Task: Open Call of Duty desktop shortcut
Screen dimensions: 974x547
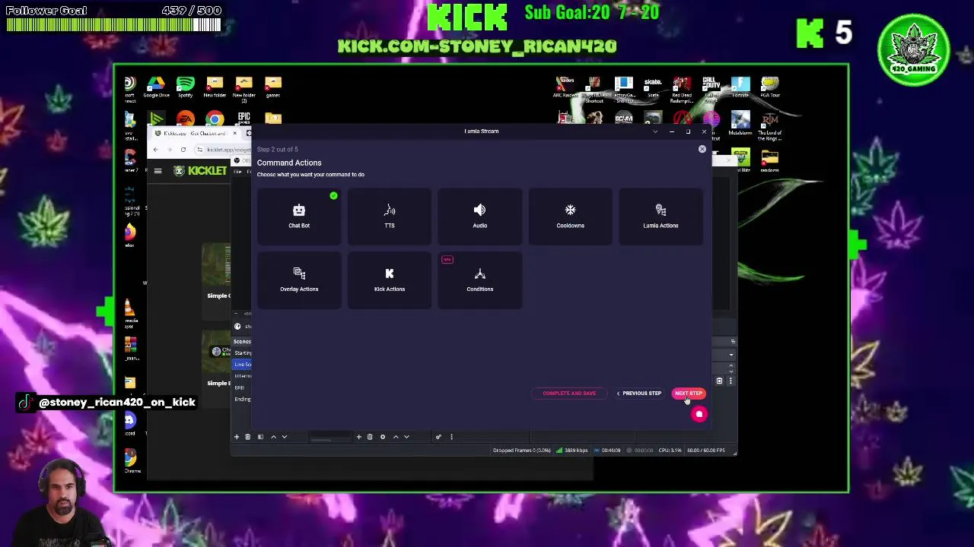Action: [711, 90]
